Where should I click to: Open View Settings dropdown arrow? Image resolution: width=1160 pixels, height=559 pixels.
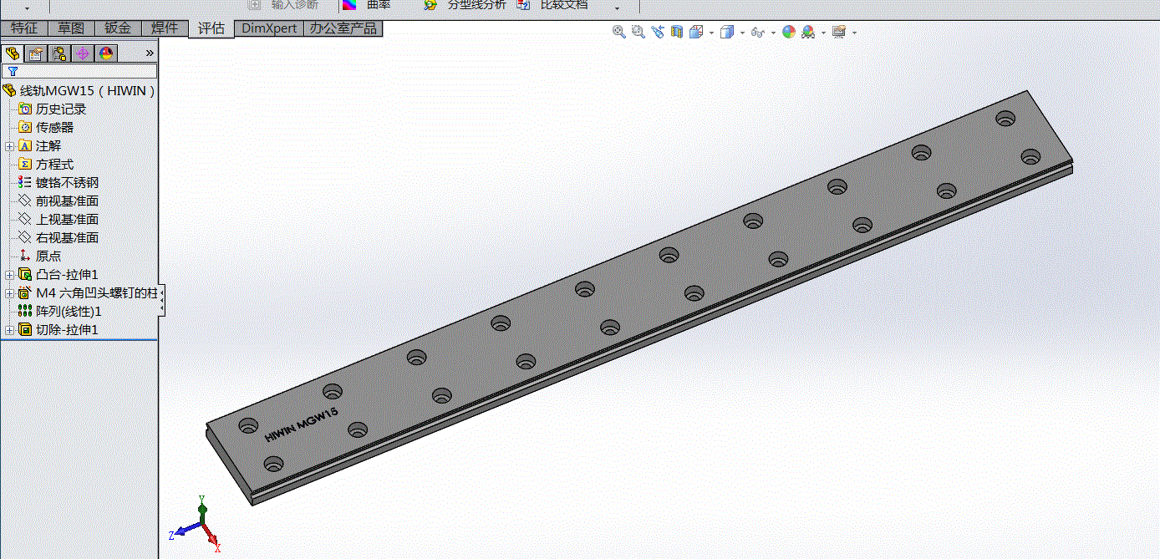pos(854,33)
